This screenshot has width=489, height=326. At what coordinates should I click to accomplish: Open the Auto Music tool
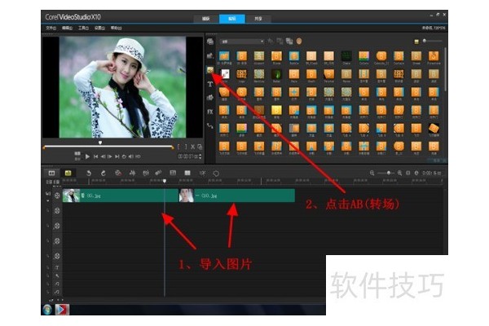pos(146,173)
